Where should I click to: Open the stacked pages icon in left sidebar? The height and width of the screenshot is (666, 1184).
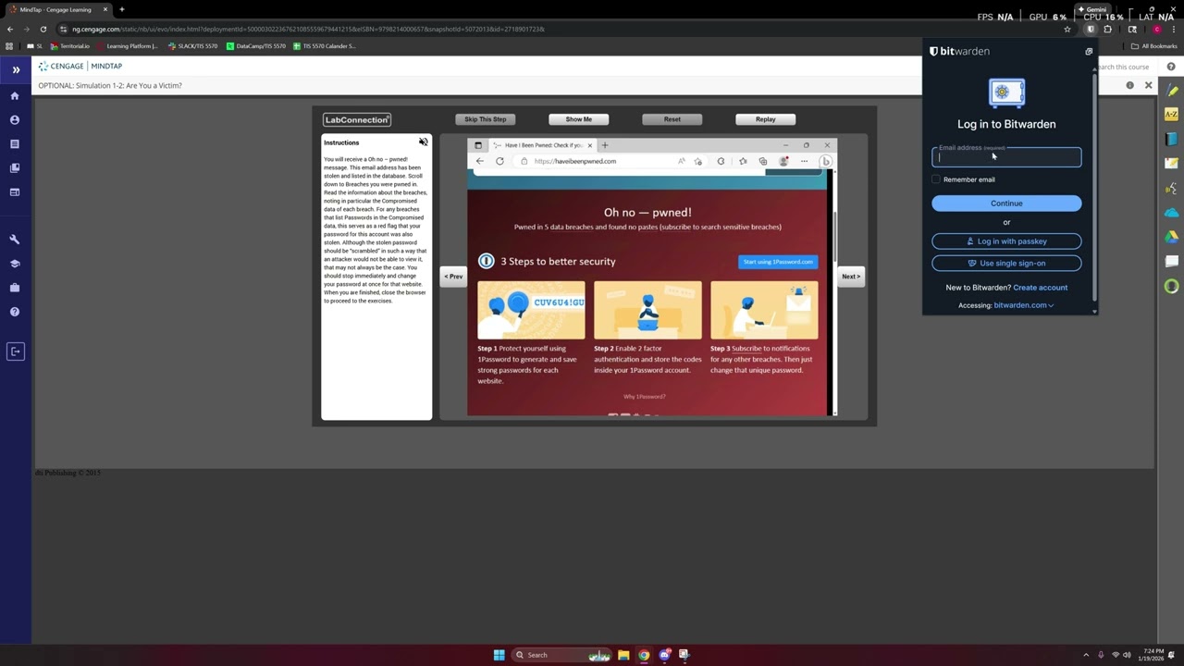tap(15, 168)
